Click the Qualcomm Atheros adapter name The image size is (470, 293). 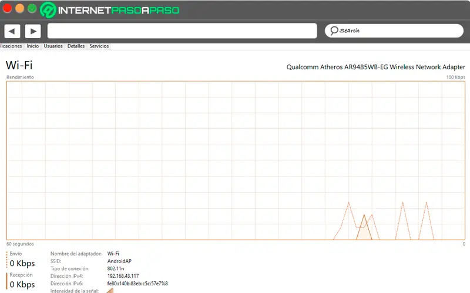(x=375, y=67)
